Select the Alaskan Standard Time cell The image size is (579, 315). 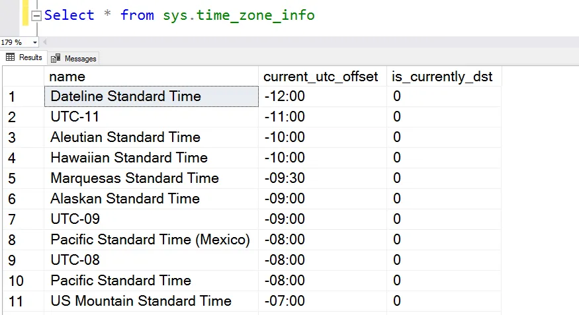(x=152, y=199)
